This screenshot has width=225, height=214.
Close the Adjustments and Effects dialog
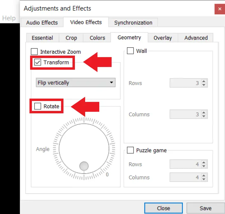[220, 9]
